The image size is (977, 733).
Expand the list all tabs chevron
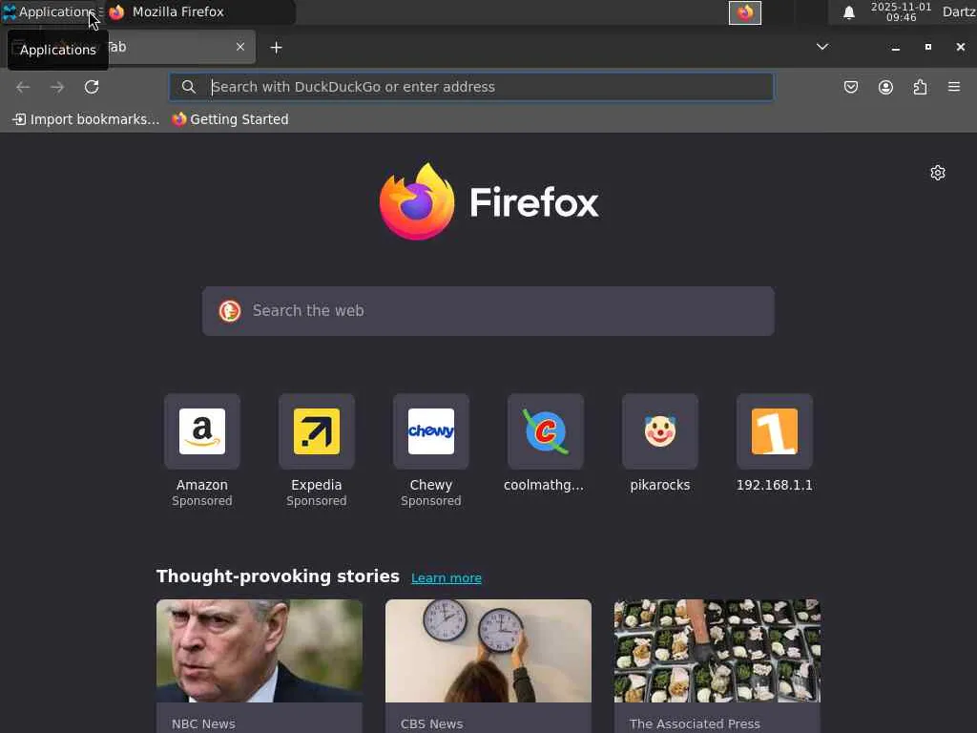coord(822,47)
